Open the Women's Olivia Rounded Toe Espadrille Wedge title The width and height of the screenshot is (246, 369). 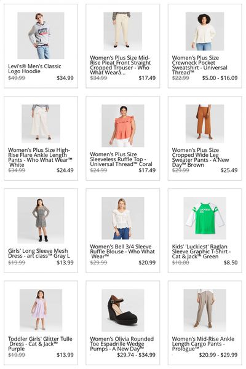(122, 344)
